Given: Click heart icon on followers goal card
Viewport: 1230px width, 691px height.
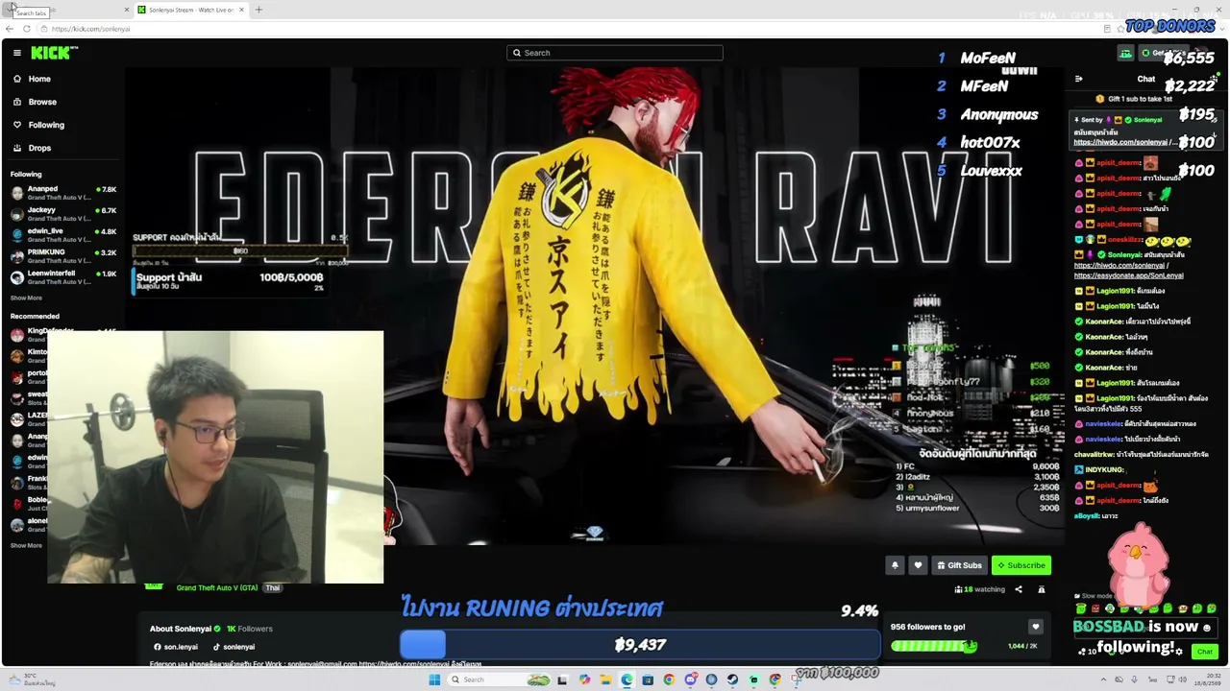Looking at the screenshot, I should (x=1035, y=627).
